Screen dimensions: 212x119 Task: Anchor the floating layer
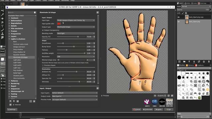(x=204, y=61)
